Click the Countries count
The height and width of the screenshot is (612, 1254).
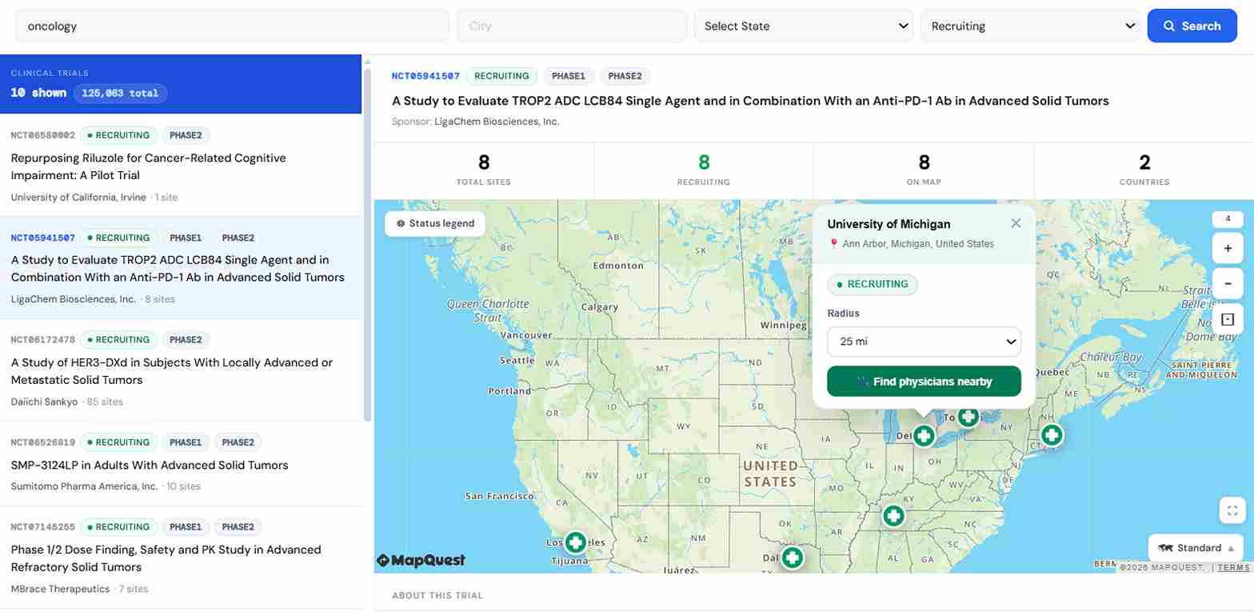coord(1144,163)
